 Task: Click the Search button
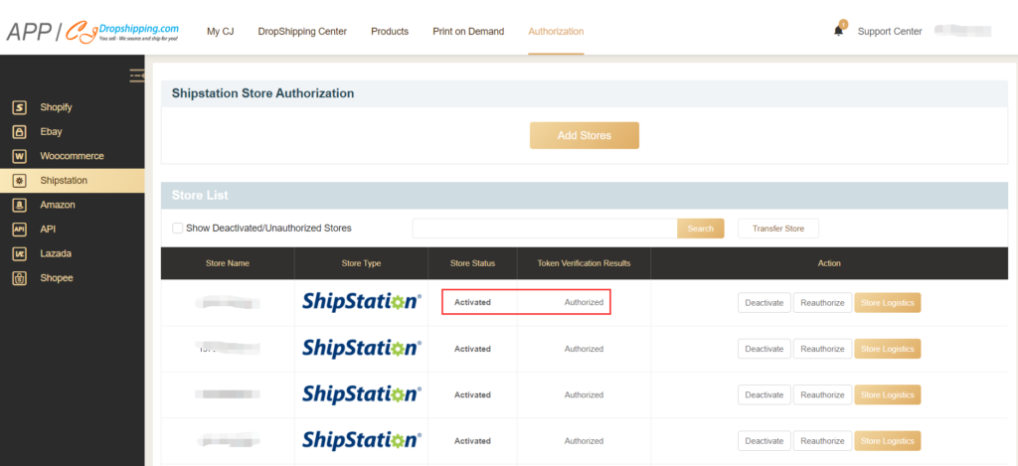click(701, 229)
